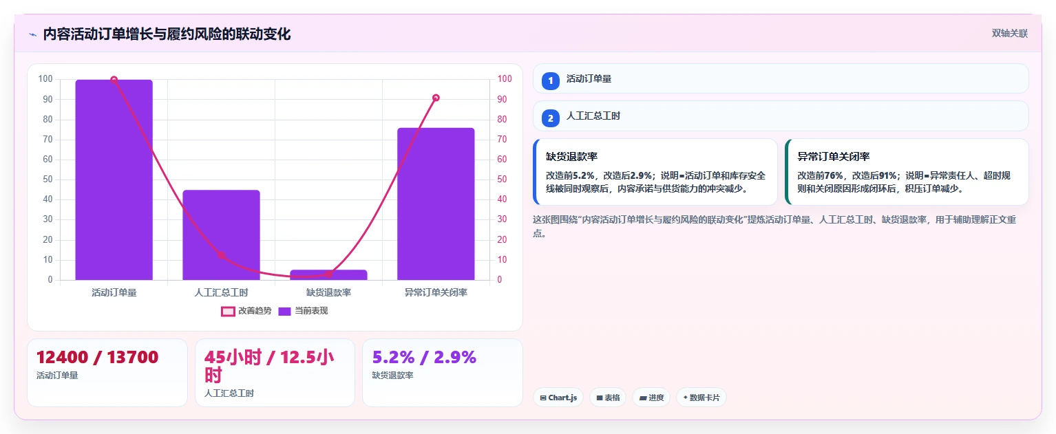Click the 表格 tag
Viewport: 1056px width, 434px height.
[608, 398]
